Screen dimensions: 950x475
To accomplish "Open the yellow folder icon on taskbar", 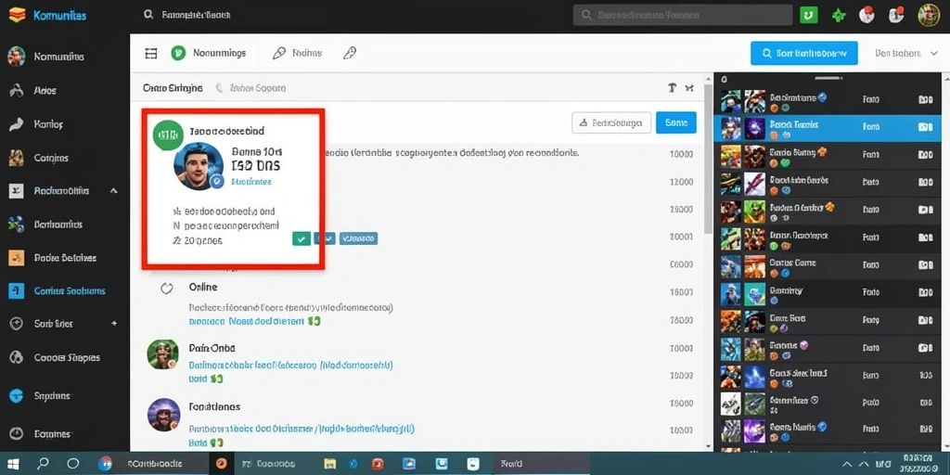I will [330, 464].
